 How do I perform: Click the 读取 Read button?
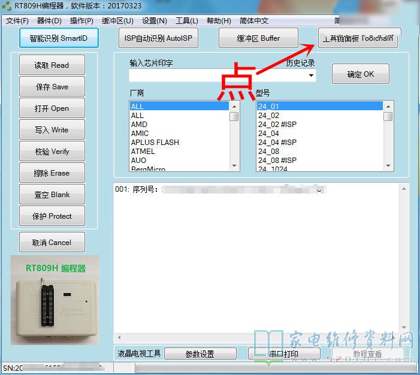(52, 65)
